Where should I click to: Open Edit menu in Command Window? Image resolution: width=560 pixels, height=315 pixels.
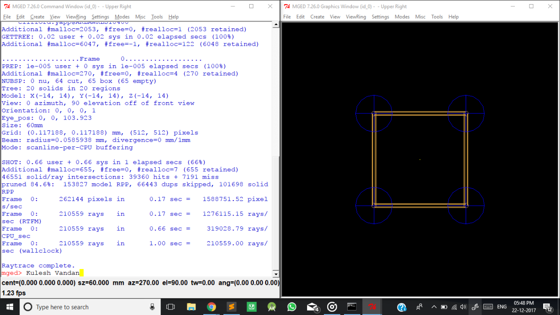click(21, 17)
